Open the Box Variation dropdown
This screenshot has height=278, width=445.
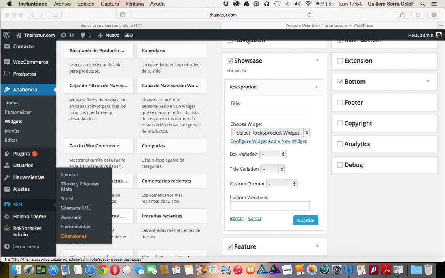[x=273, y=154]
